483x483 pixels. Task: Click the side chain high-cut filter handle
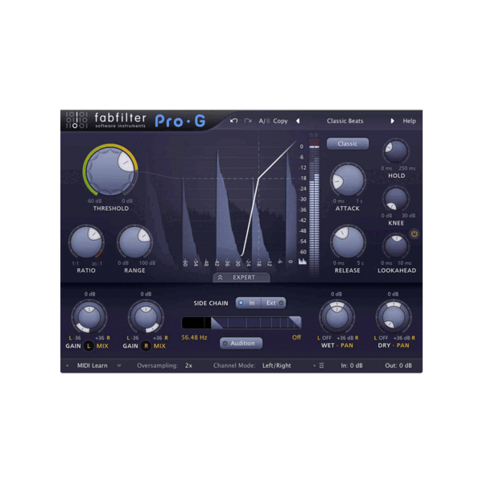[295, 323]
